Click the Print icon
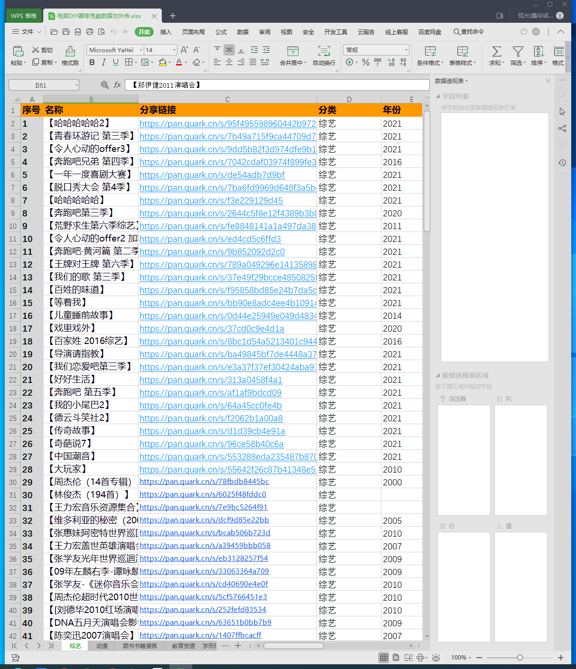 (90, 32)
